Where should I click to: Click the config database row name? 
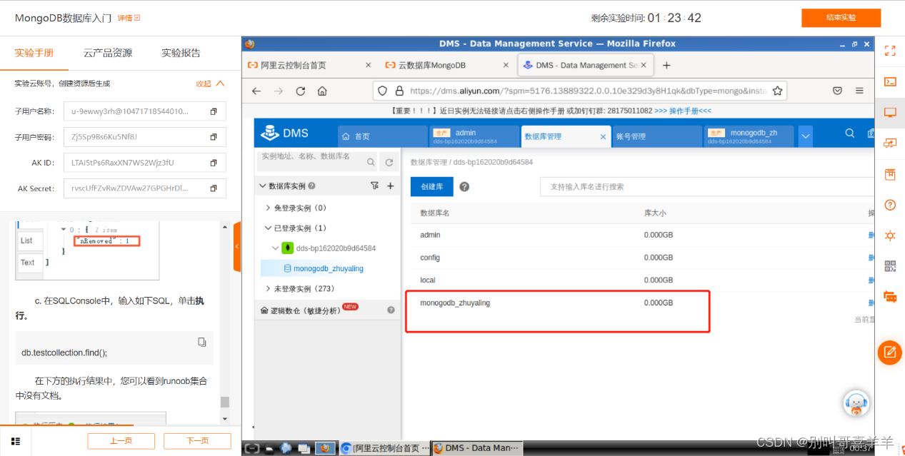[x=430, y=258]
